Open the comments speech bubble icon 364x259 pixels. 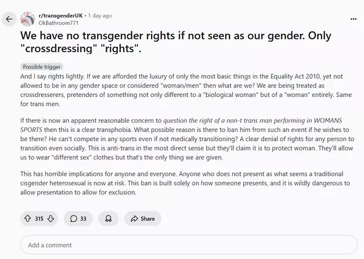pos(74,218)
